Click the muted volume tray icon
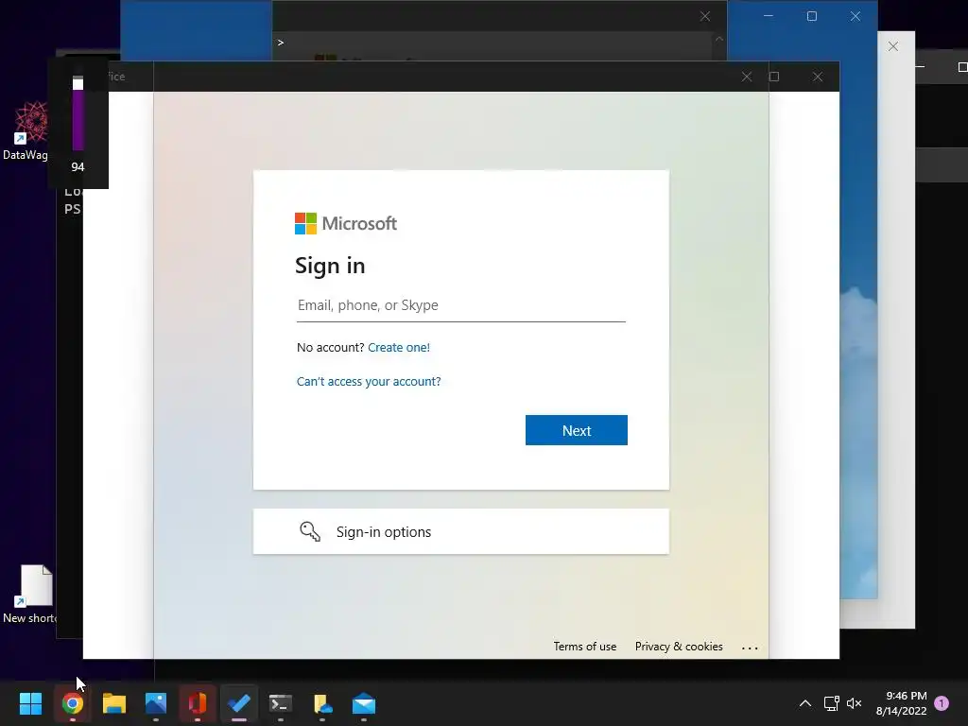The width and height of the screenshot is (968, 726). click(x=855, y=703)
